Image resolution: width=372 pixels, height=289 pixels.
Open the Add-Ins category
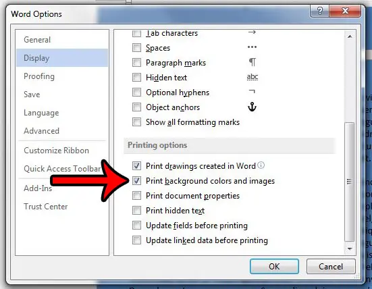[x=62, y=188]
